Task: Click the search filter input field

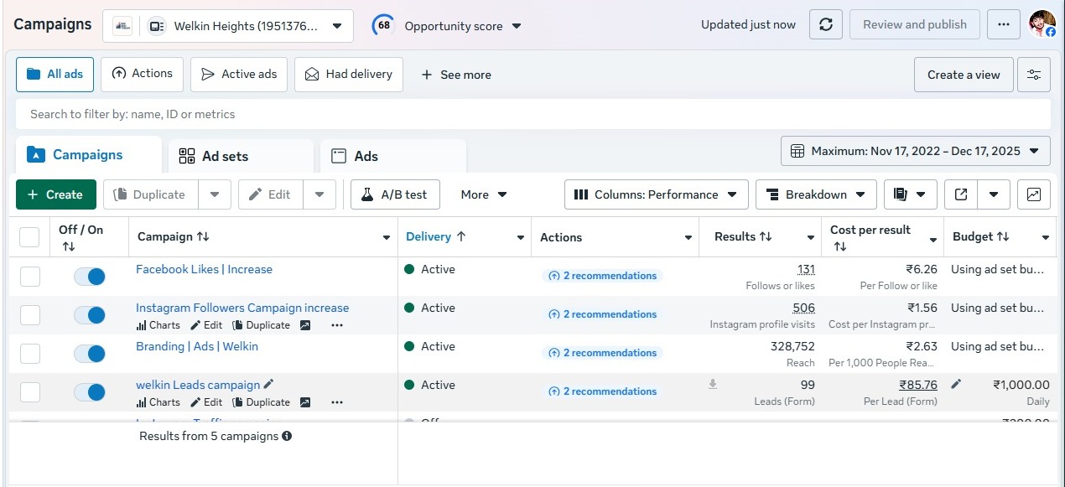Action: coord(532,114)
